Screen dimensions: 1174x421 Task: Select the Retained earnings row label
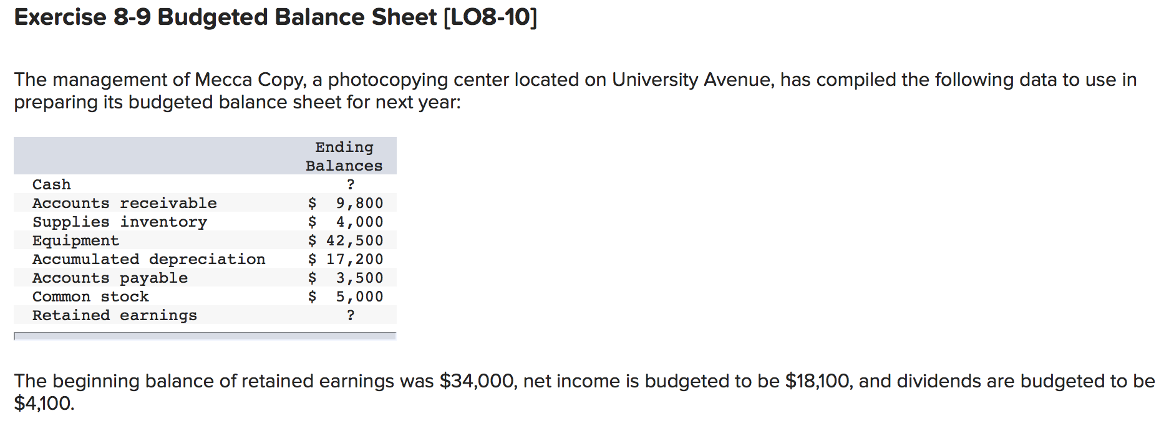coord(115,315)
